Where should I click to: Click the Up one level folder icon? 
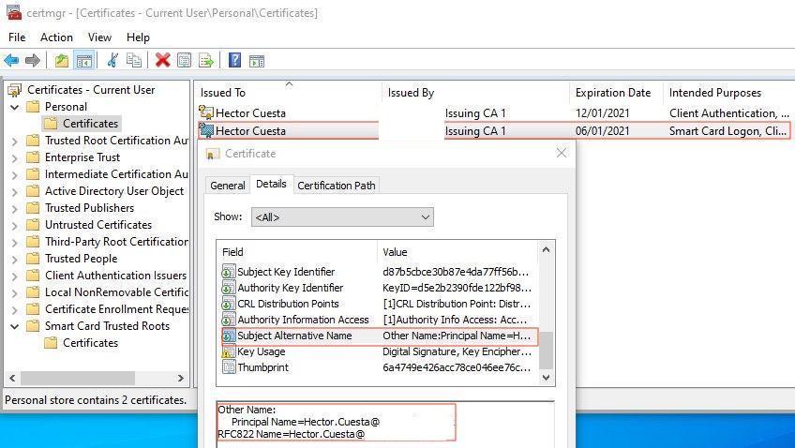pos(62,61)
